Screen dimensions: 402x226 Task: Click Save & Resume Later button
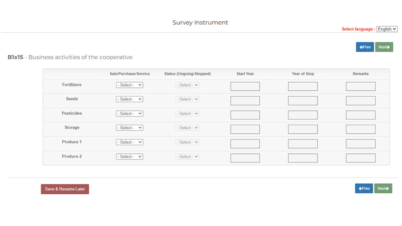coord(65,189)
